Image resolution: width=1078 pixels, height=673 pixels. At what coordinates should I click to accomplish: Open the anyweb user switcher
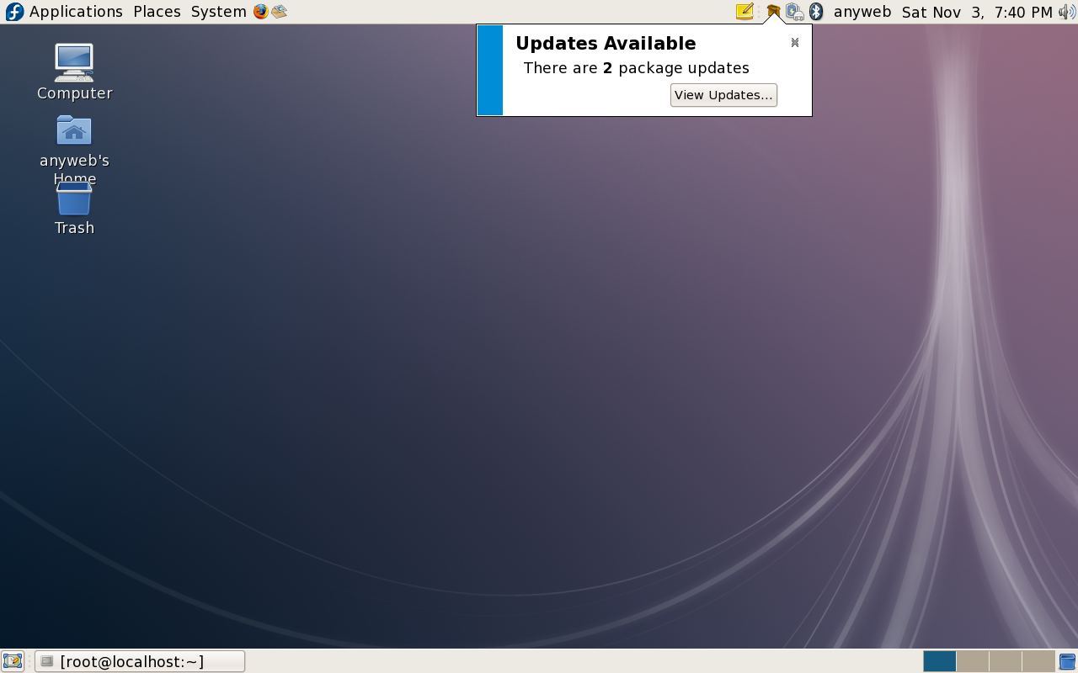pyautogui.click(x=862, y=12)
